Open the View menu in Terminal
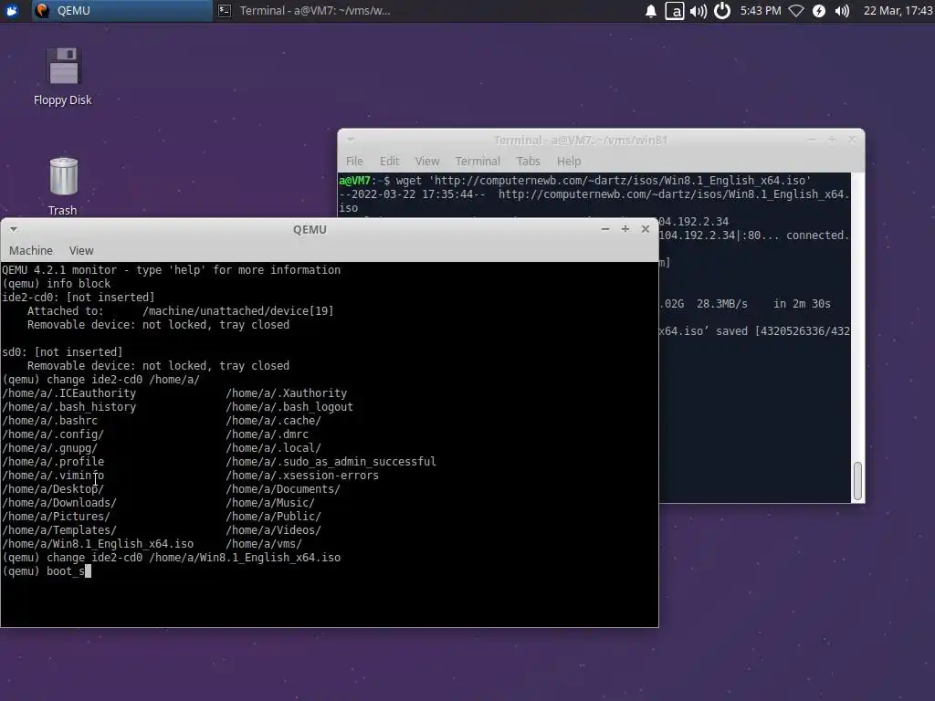Viewport: 935px width, 701px height. pyautogui.click(x=427, y=161)
